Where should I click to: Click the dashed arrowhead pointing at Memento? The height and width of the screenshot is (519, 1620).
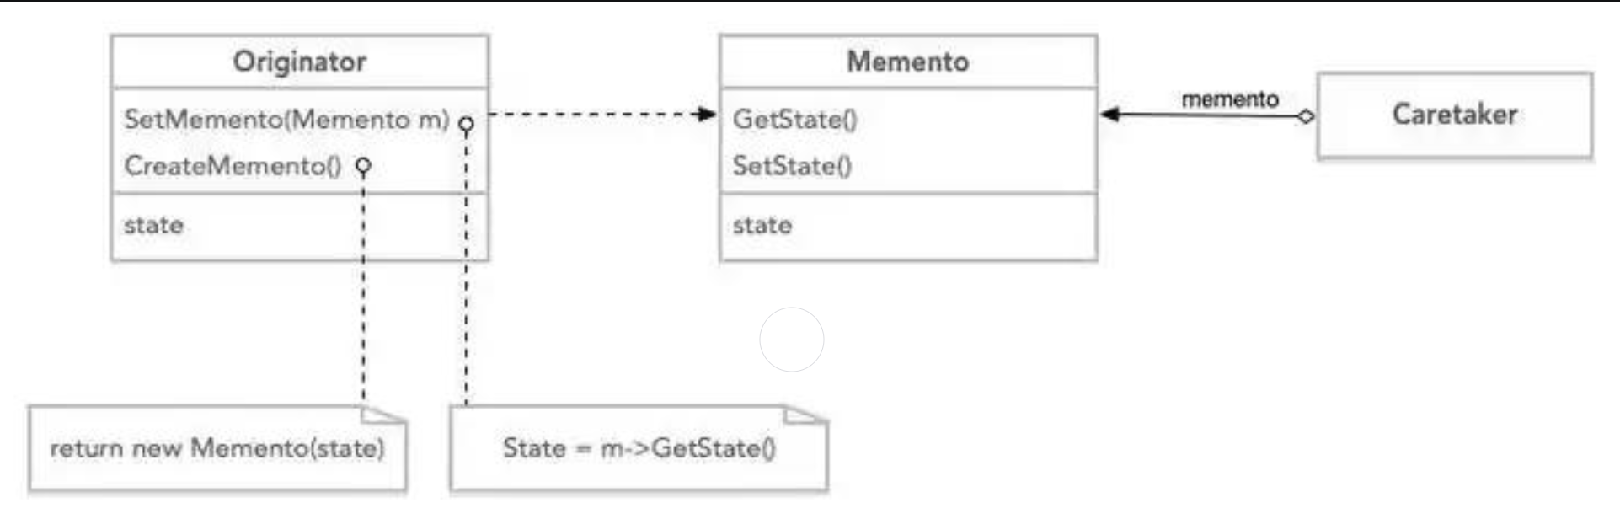tap(708, 114)
